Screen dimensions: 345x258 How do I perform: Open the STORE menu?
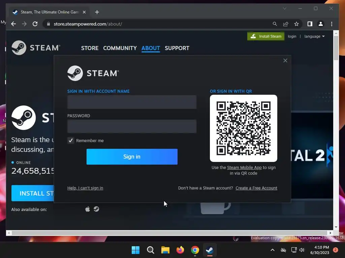click(90, 48)
